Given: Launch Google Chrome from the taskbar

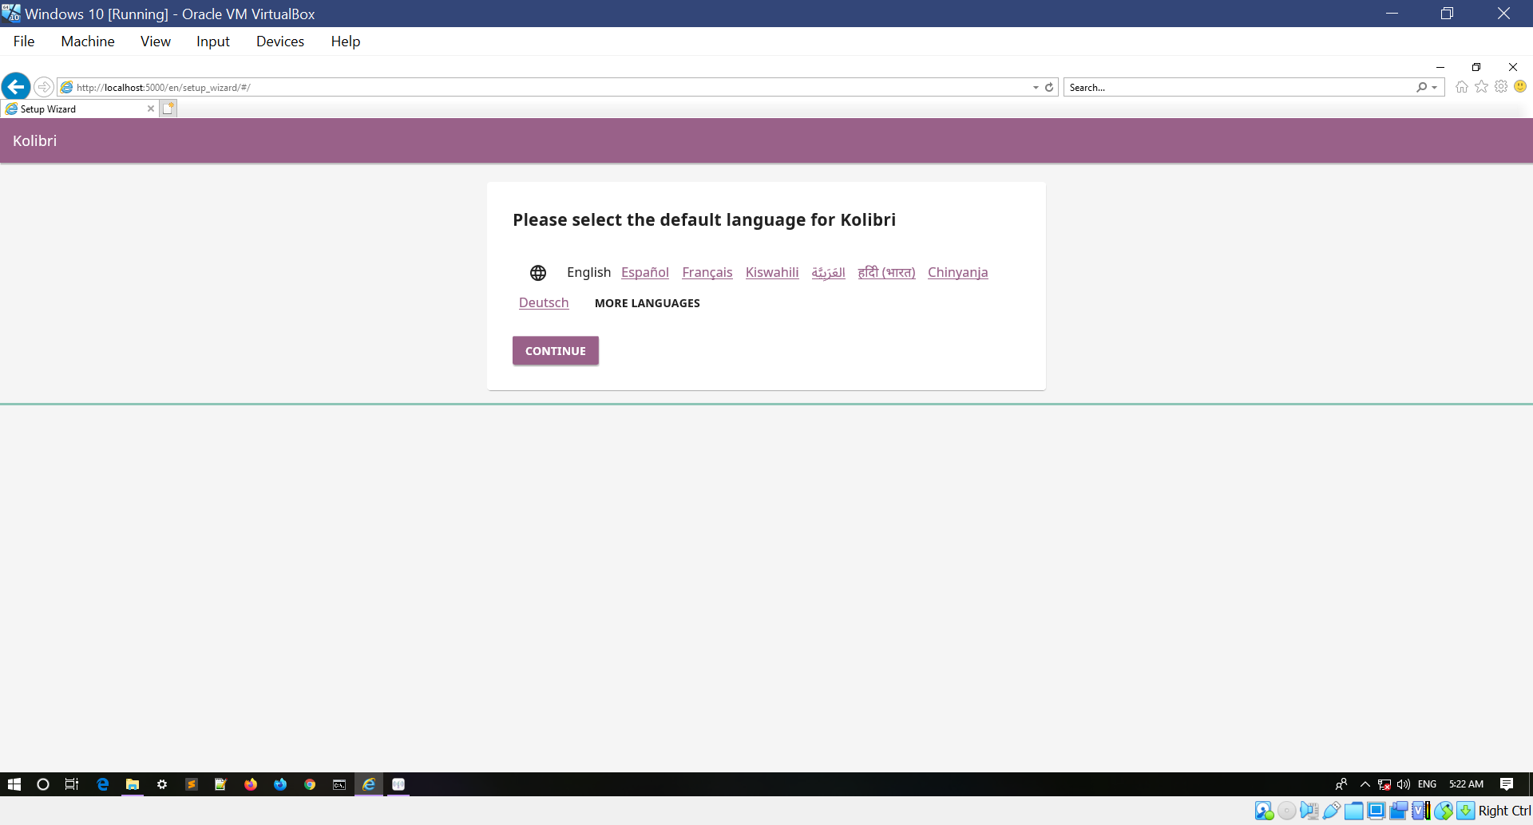Looking at the screenshot, I should pos(310,784).
